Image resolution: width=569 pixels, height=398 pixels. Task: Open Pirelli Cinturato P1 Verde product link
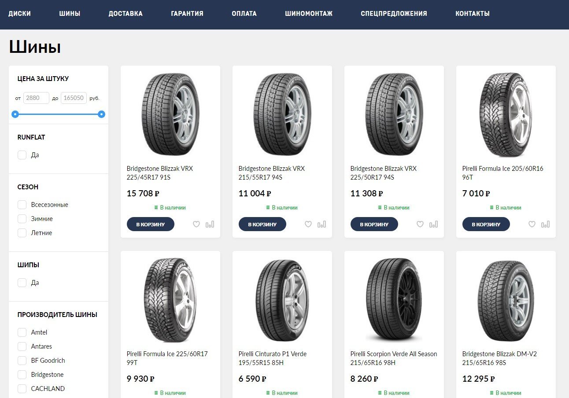(x=273, y=358)
